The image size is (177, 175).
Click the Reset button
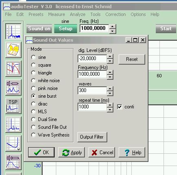coord(132,59)
